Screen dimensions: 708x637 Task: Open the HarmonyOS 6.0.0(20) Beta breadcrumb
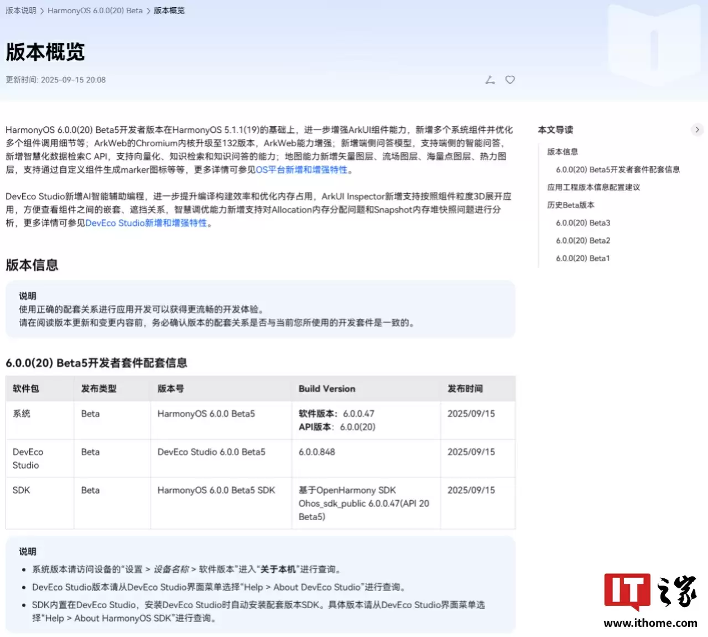pos(96,10)
